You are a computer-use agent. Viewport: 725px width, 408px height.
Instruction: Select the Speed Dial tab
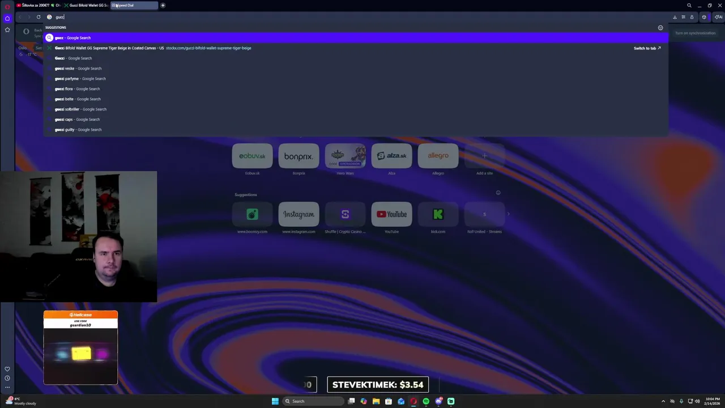point(133,5)
